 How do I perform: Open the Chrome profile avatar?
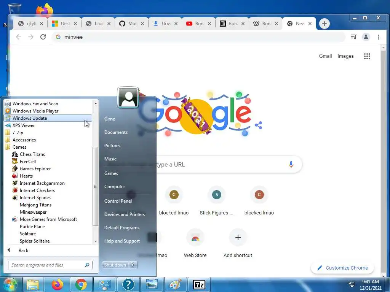pyautogui.click(x=366, y=37)
